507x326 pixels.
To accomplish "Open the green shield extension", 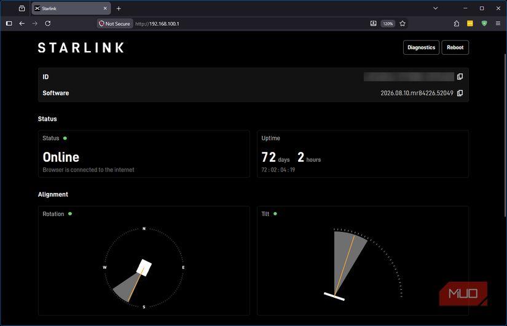I will point(484,23).
